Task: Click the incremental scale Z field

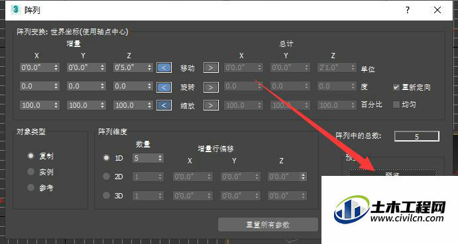Action: click(x=133, y=105)
